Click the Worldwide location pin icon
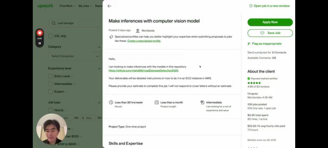The height and width of the screenshot is (148, 328). [x=138, y=31]
